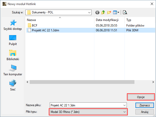The width and height of the screenshot is (156, 117).
Task: Click the Anuluj button
Action: tap(145, 112)
